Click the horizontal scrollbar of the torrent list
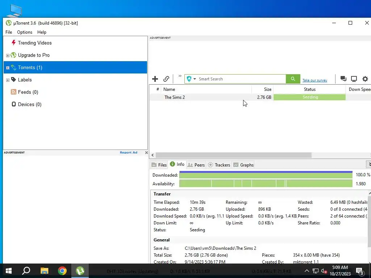 pos(234,155)
